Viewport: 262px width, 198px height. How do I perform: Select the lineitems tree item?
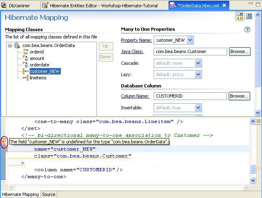38,78
